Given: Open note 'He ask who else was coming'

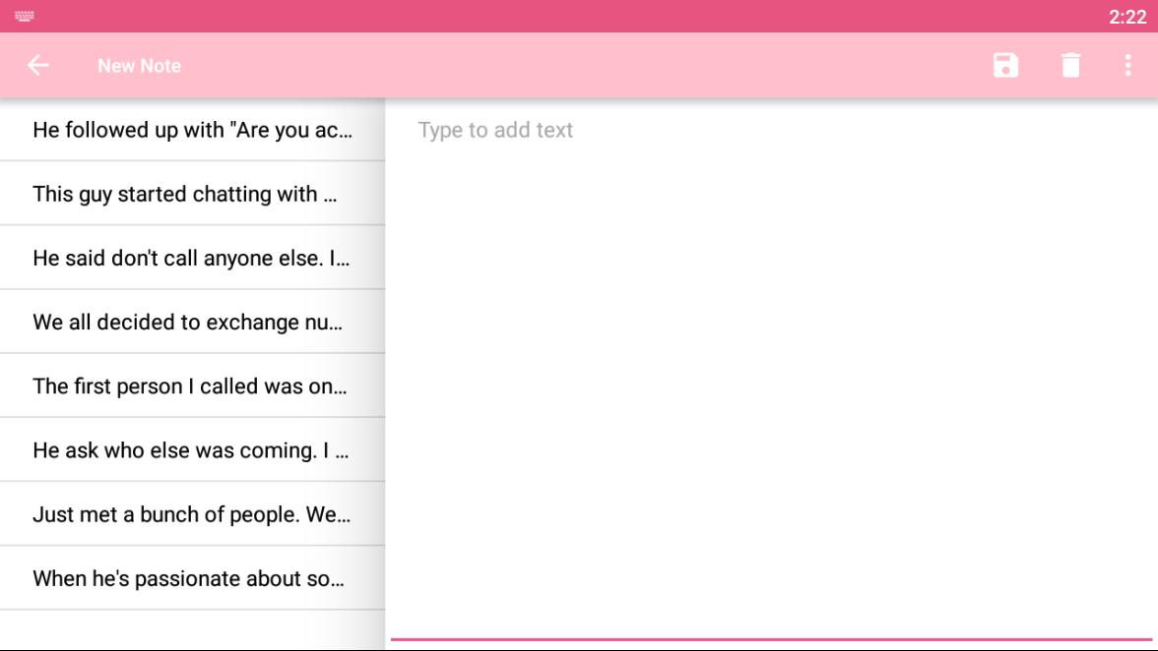Looking at the screenshot, I should tap(192, 450).
